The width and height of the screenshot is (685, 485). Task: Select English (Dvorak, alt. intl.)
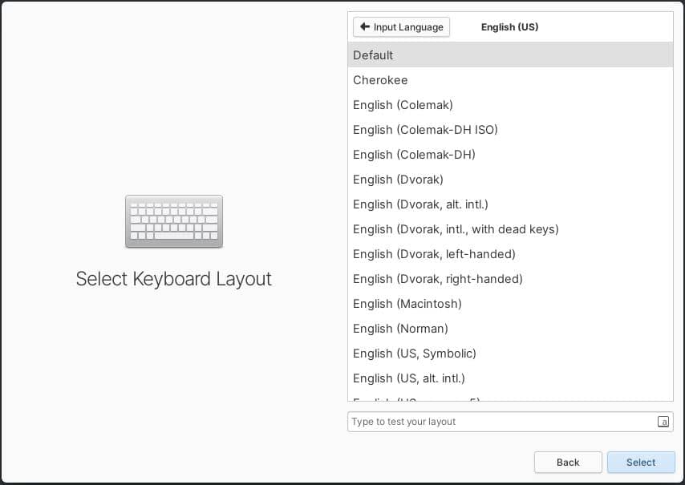coord(510,204)
